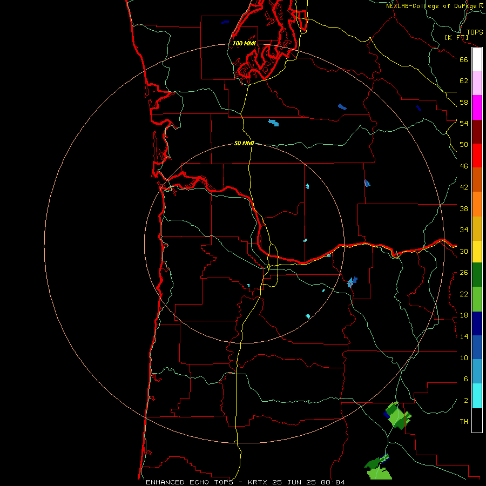
Task: Click the magenta legend swatch
Action: [x=477, y=107]
